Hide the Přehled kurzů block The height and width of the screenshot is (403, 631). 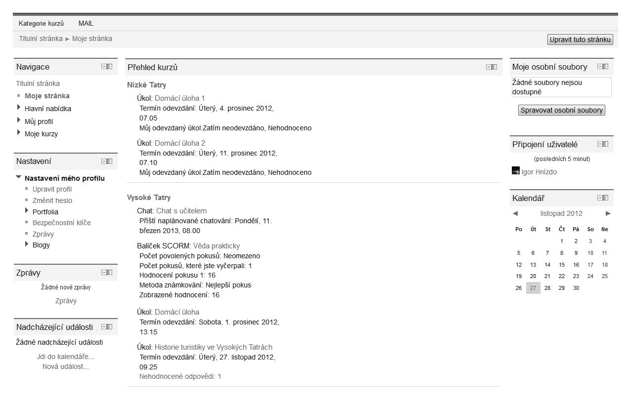click(489, 67)
